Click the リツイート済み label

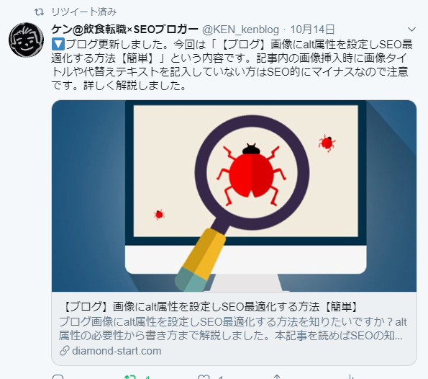pyautogui.click(x=83, y=12)
